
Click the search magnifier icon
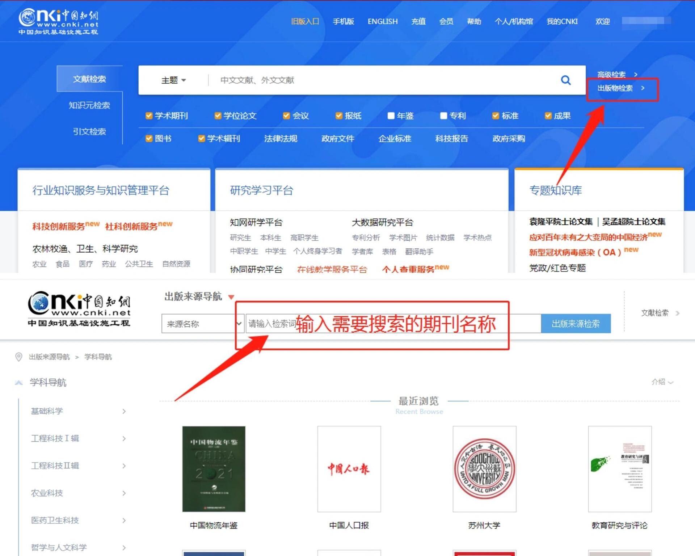click(x=565, y=80)
